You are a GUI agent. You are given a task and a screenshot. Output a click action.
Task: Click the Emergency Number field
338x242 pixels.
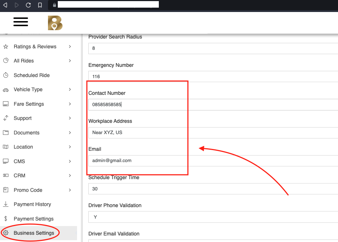point(213,77)
